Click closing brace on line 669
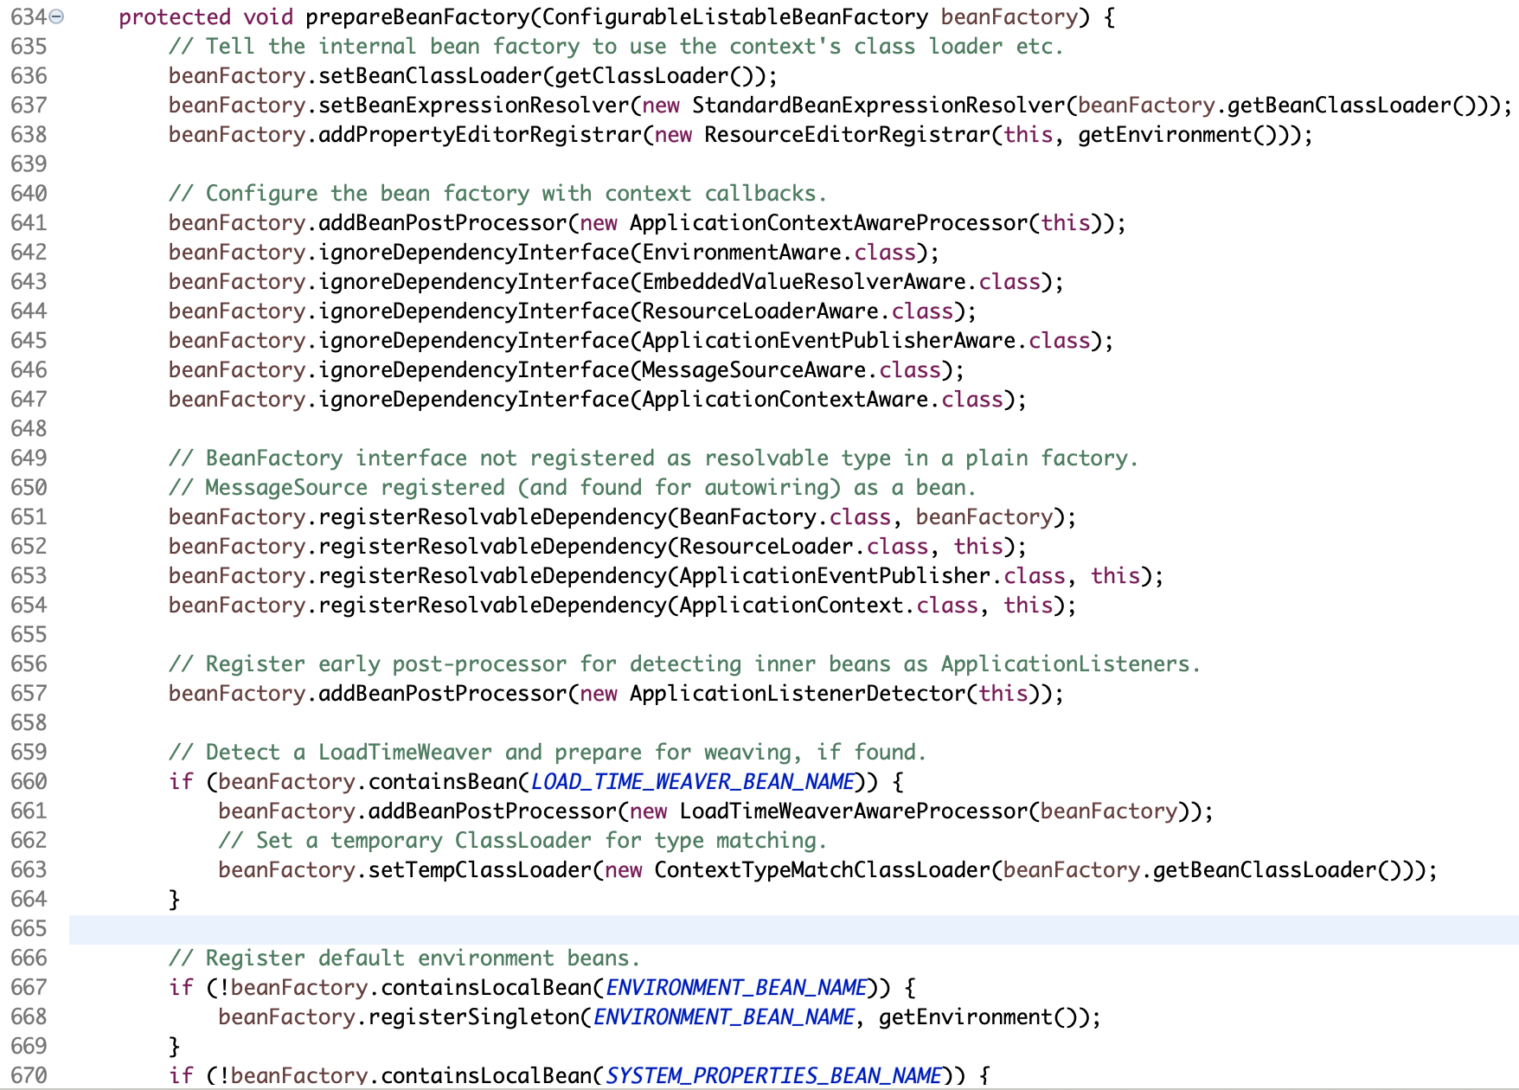 click(x=174, y=1047)
